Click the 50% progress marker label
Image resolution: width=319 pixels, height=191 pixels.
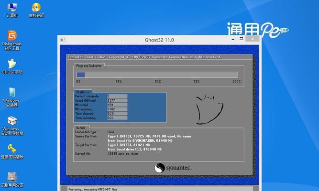[x=158, y=82]
